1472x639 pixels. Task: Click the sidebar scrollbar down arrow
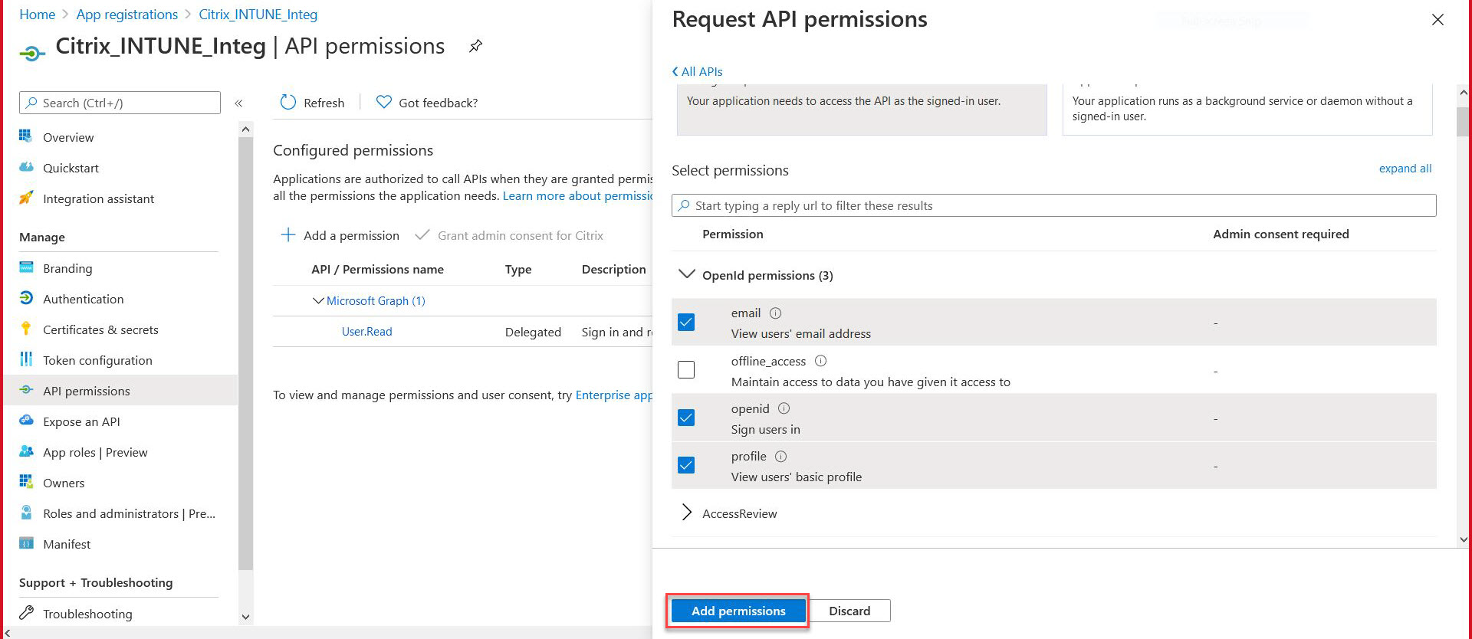(245, 617)
